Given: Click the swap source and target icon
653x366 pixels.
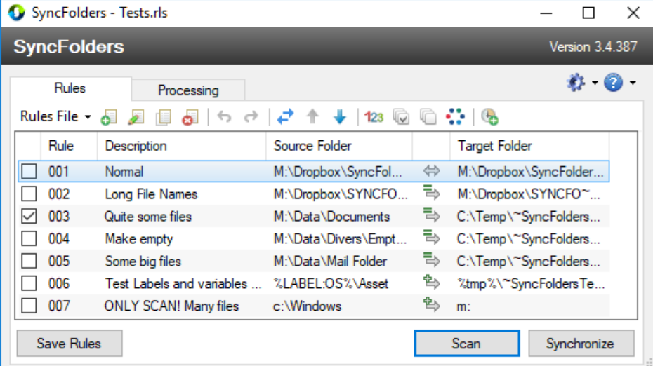Looking at the screenshot, I should coord(285,117).
